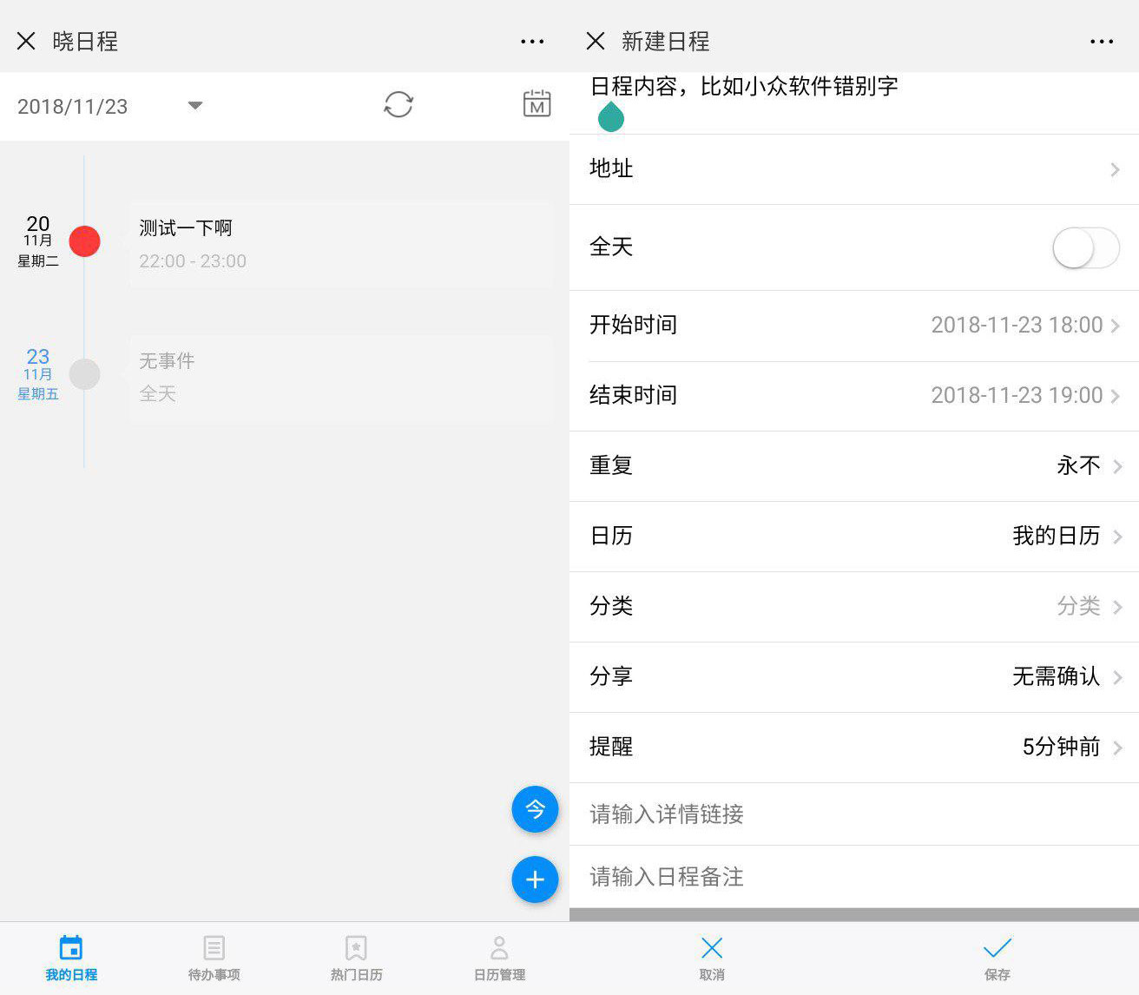Screen dimensions: 1139x995
Task: Click the 开始时间 label
Action: [633, 325]
